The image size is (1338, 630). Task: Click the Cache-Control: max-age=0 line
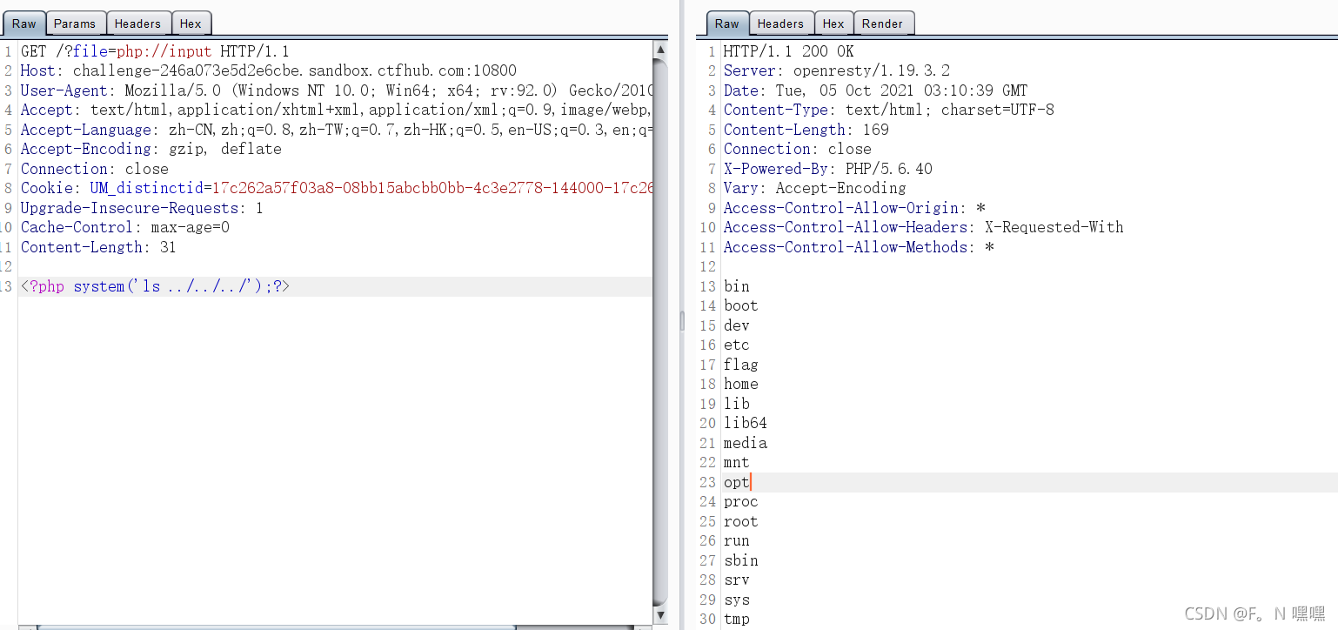pyautogui.click(x=125, y=227)
